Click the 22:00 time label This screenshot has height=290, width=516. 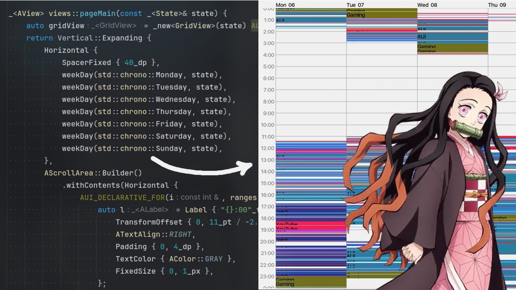[x=268, y=265]
